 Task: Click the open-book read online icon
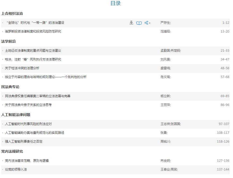pos(139,23)
